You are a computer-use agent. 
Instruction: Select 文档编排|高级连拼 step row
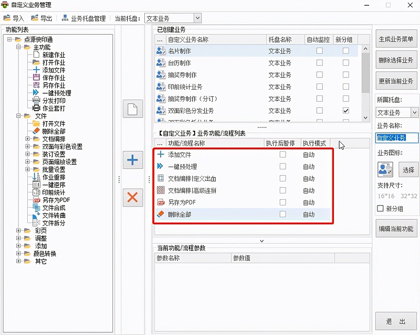point(243,190)
